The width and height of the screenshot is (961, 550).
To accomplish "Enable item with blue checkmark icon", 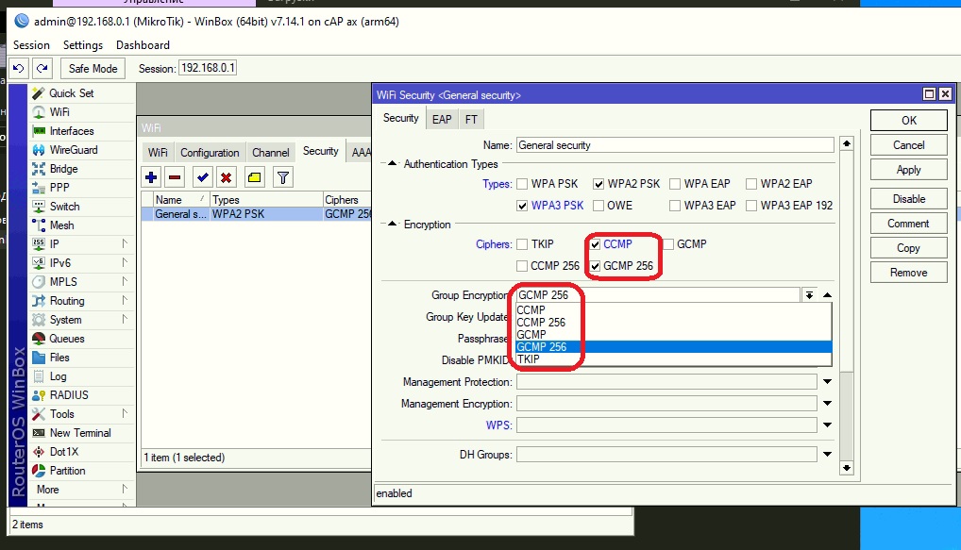I will point(202,177).
